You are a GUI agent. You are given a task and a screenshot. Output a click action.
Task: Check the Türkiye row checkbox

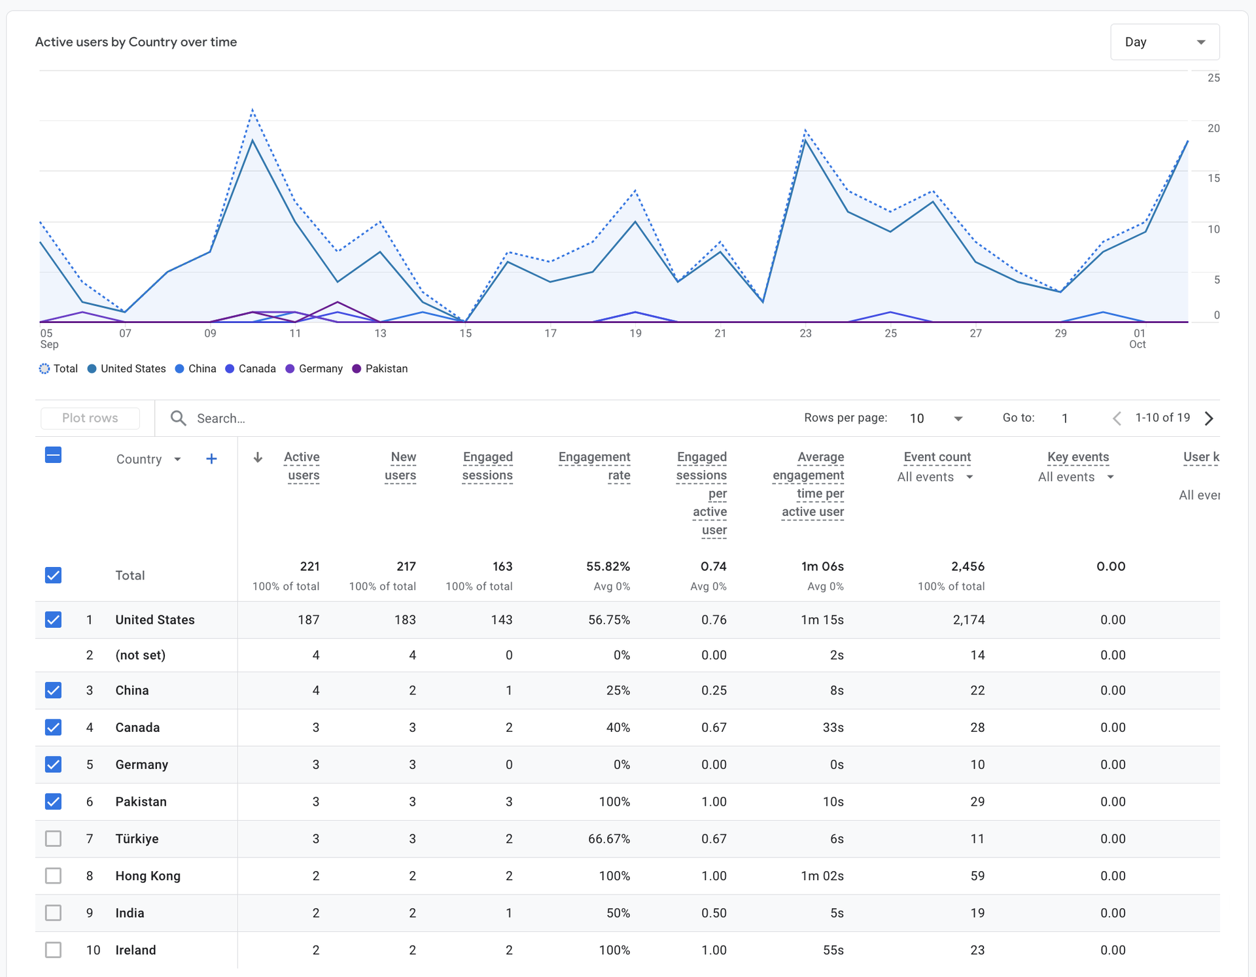pos(54,838)
